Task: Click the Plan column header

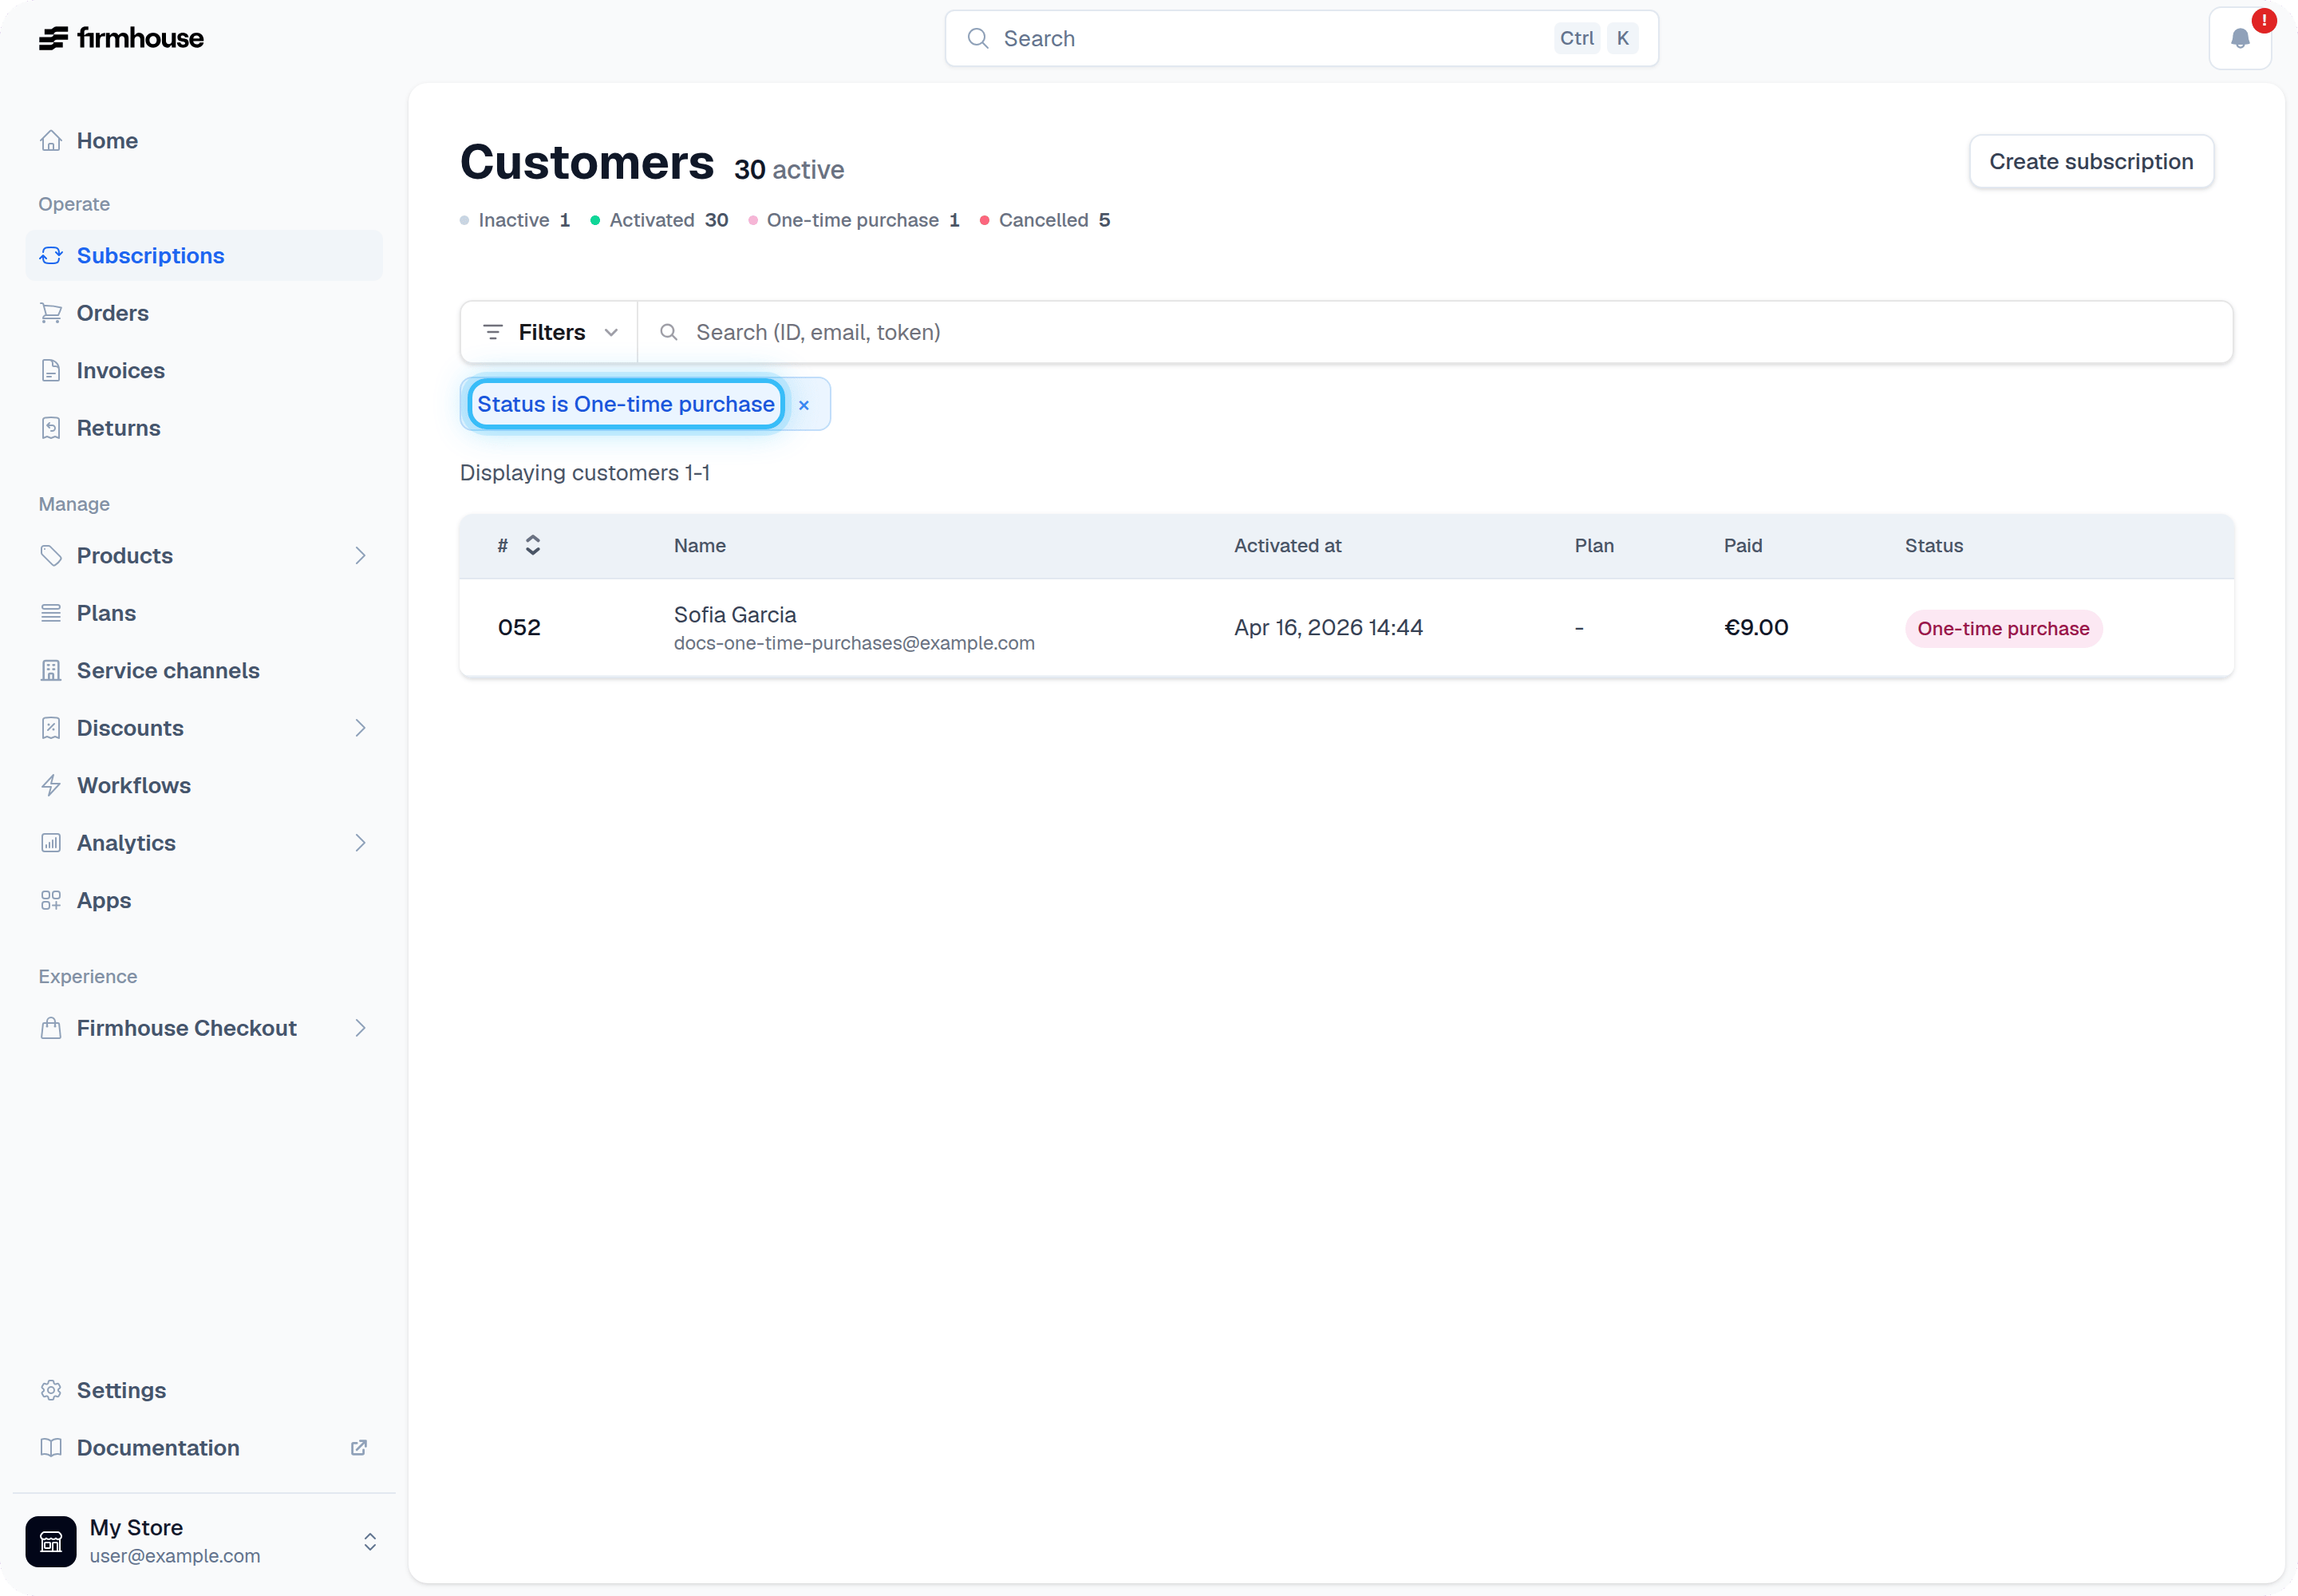Action: [1594, 546]
